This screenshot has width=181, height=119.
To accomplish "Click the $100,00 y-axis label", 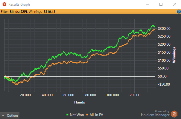I will pyautogui.click(x=164, y=61).
